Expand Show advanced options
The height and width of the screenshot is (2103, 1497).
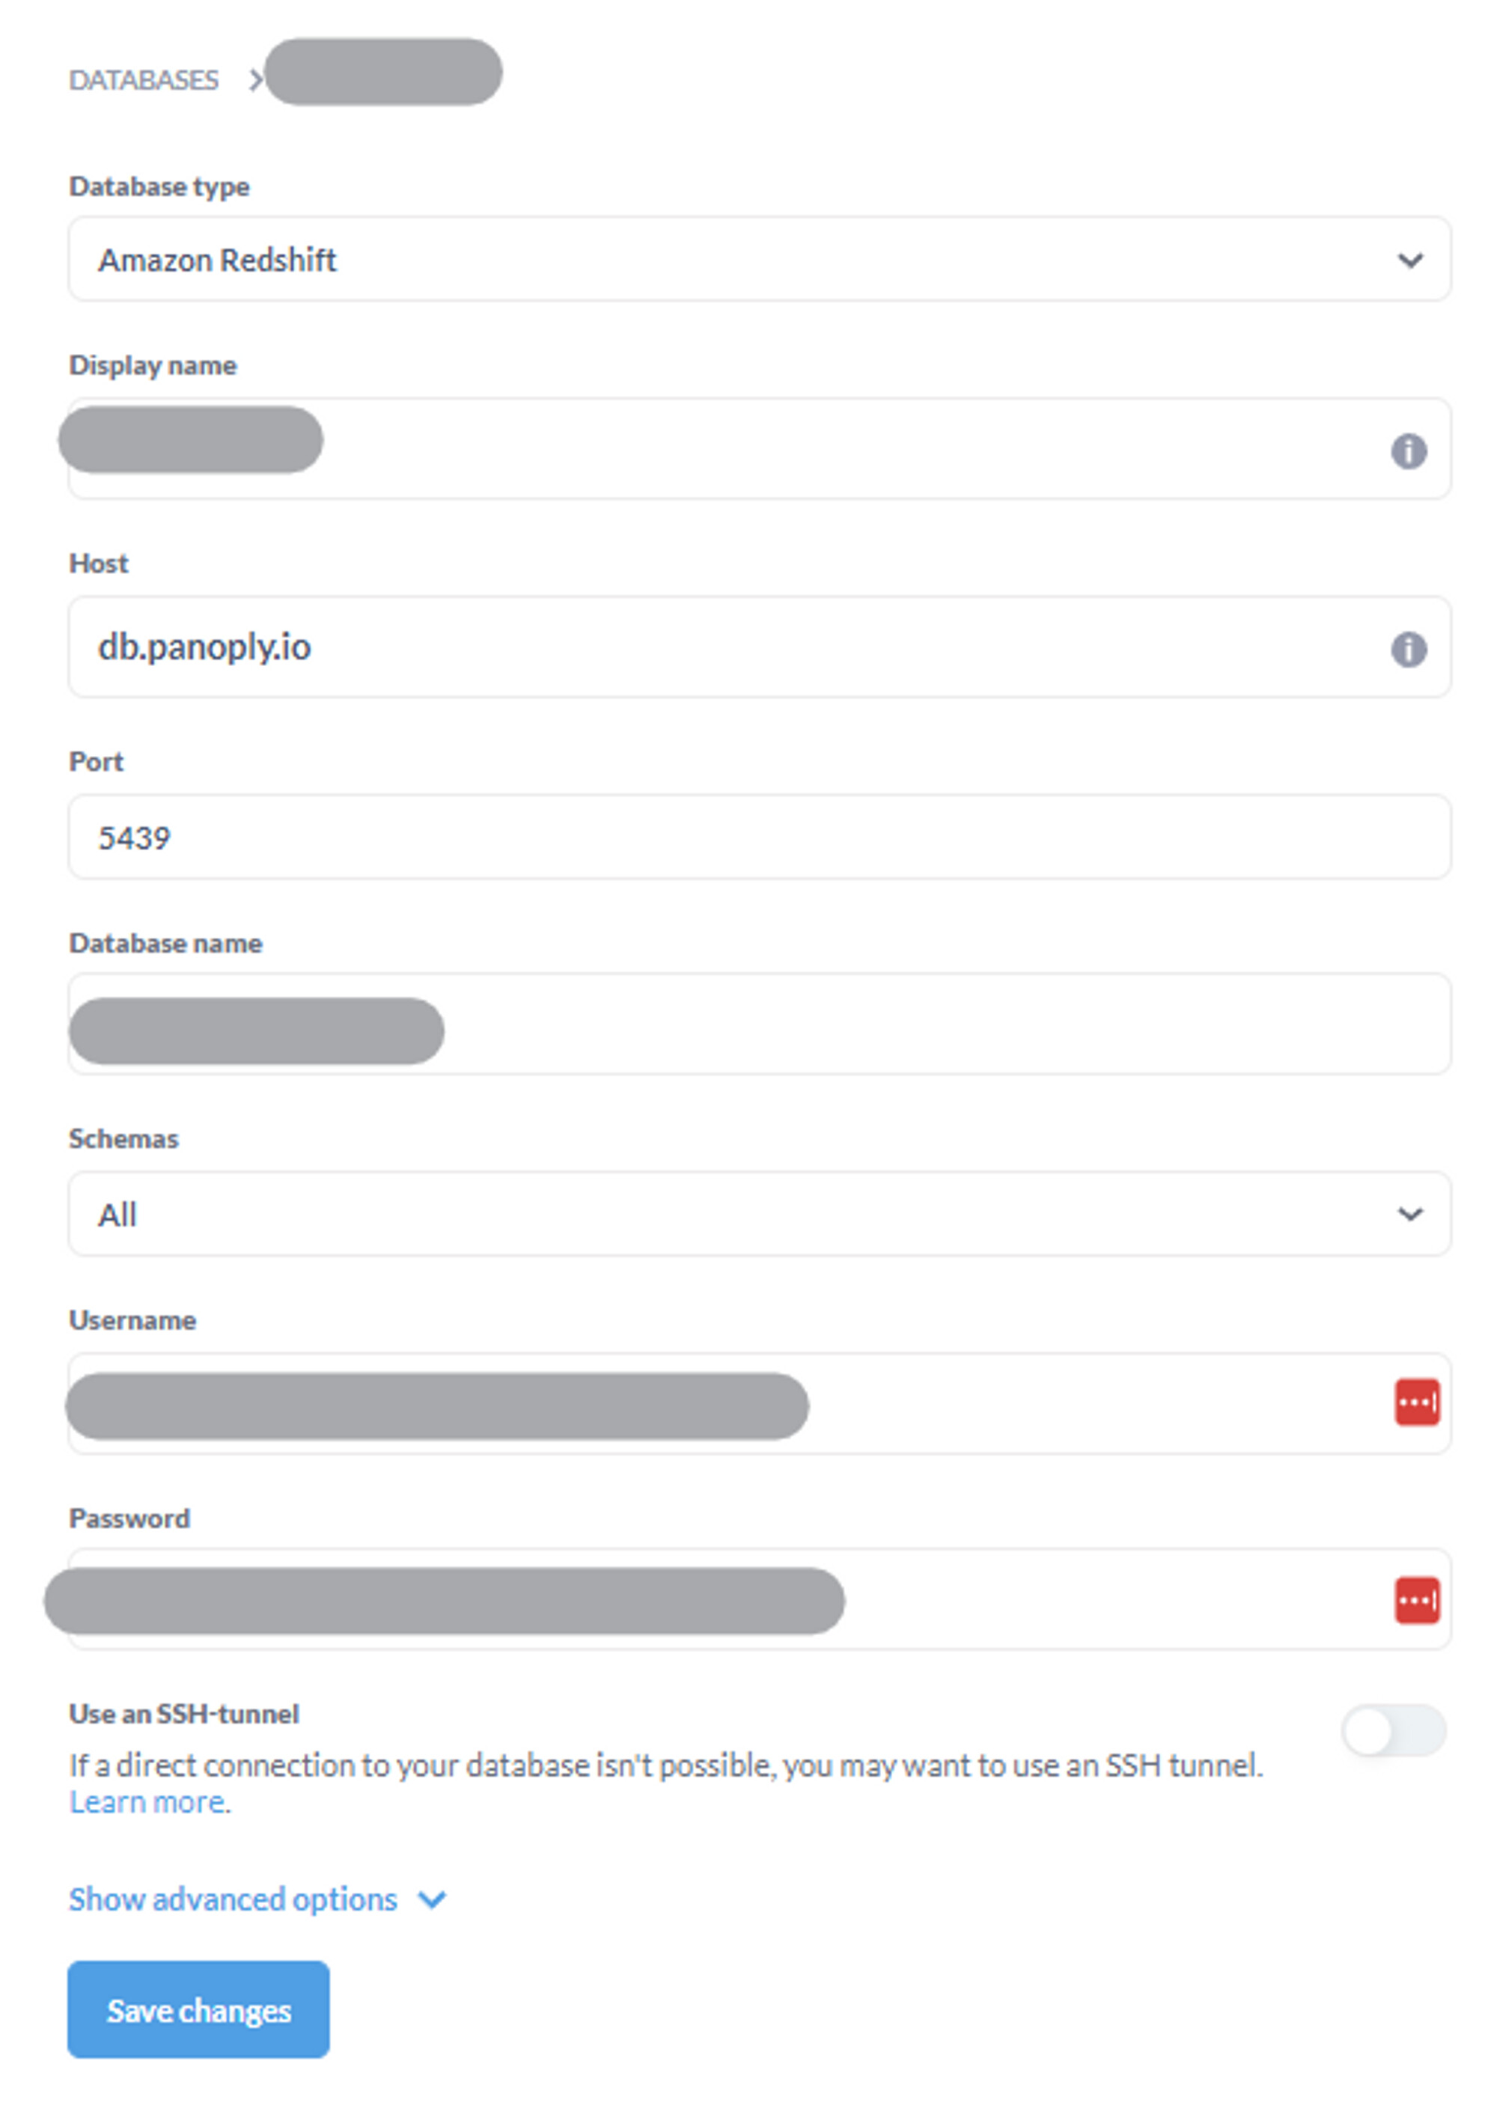point(234,1899)
